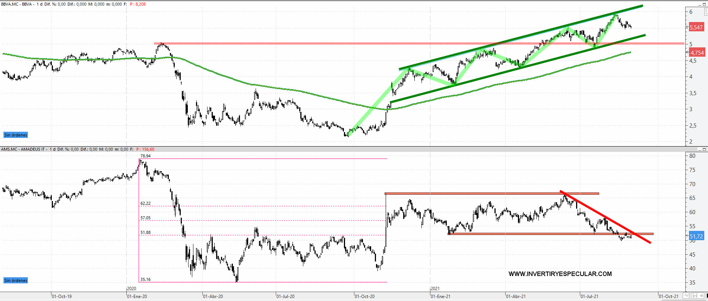Image resolution: width=708 pixels, height=301 pixels.
Task: Click the pink horizontal resistance line near 5
Action: tap(298, 43)
